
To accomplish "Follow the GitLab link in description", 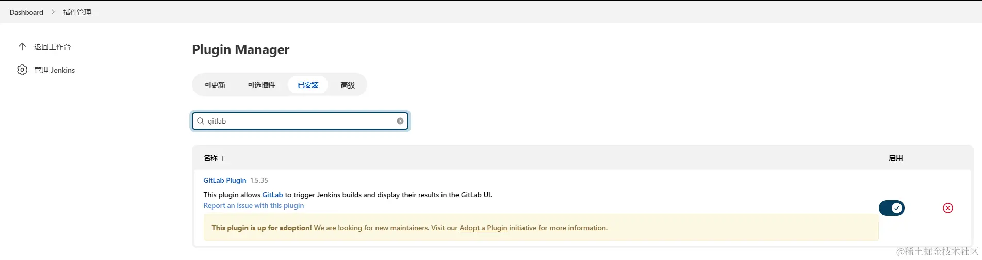I will (x=272, y=195).
